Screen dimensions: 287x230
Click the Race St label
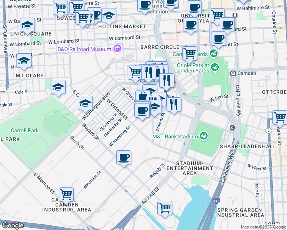[257, 190]
